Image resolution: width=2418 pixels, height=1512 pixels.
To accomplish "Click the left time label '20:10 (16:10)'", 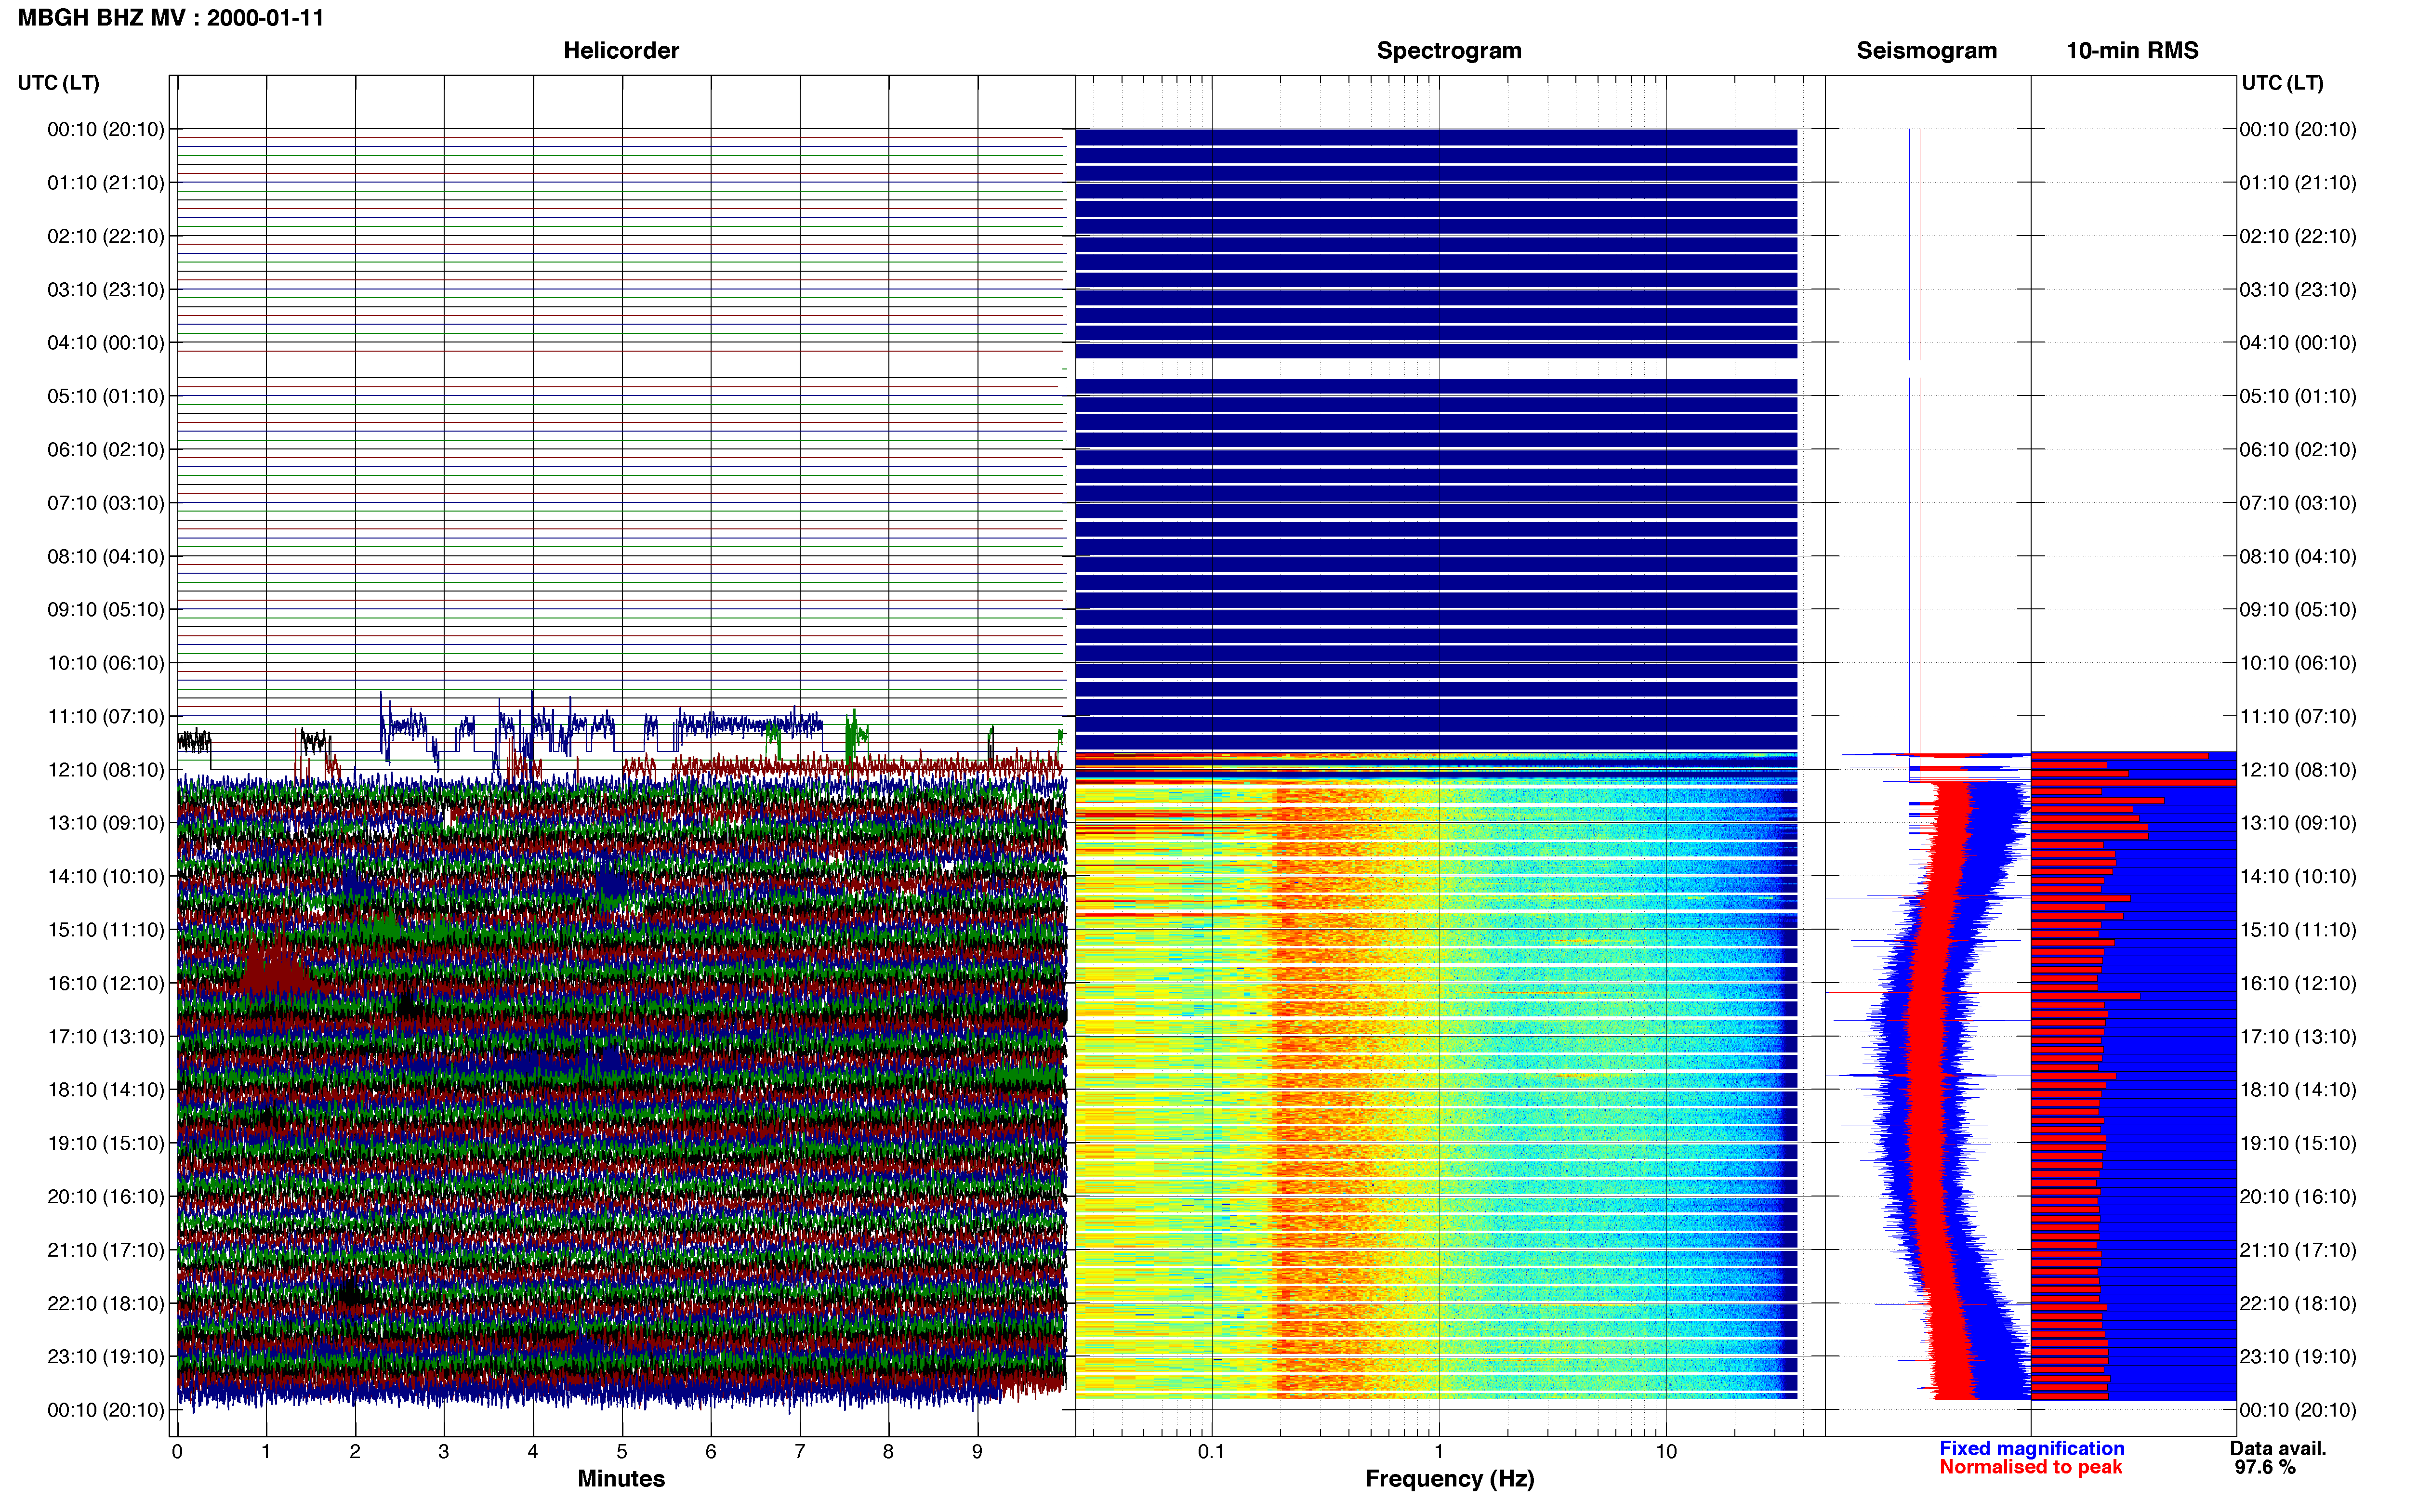I will click(106, 1197).
